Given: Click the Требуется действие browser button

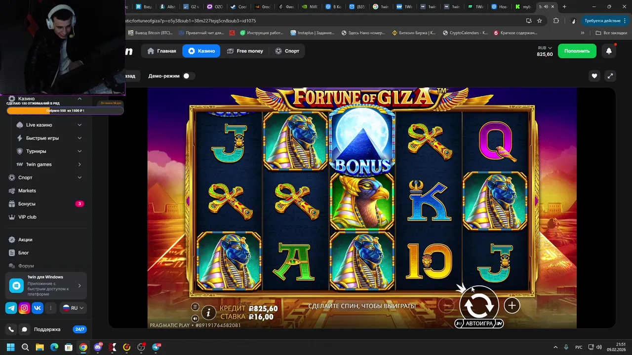Looking at the screenshot, I should (x=601, y=21).
